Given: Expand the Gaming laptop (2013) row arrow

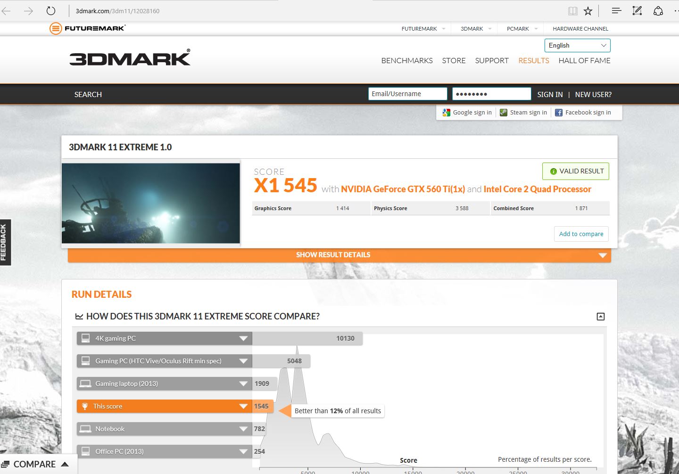Looking at the screenshot, I should [243, 384].
